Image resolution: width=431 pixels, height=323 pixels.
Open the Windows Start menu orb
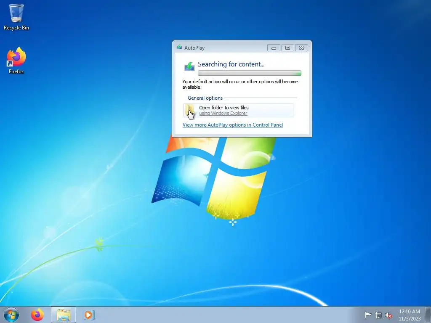click(11, 315)
